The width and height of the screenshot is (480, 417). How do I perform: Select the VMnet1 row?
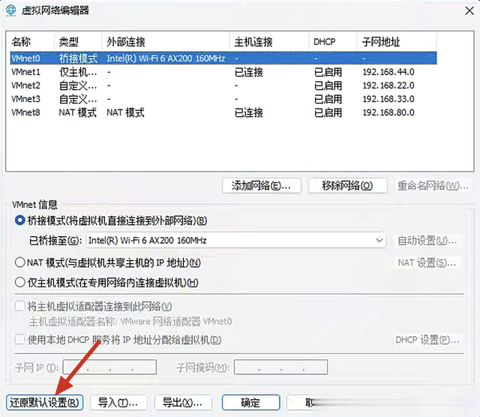pos(223,72)
